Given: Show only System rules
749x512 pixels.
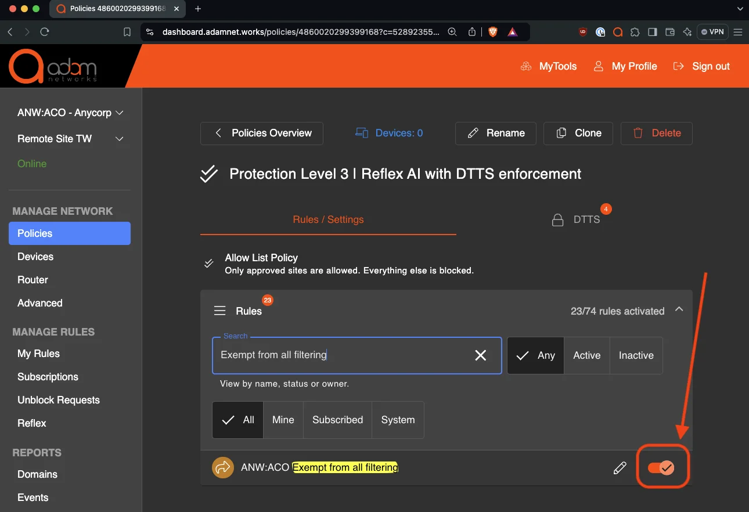Looking at the screenshot, I should click(398, 420).
